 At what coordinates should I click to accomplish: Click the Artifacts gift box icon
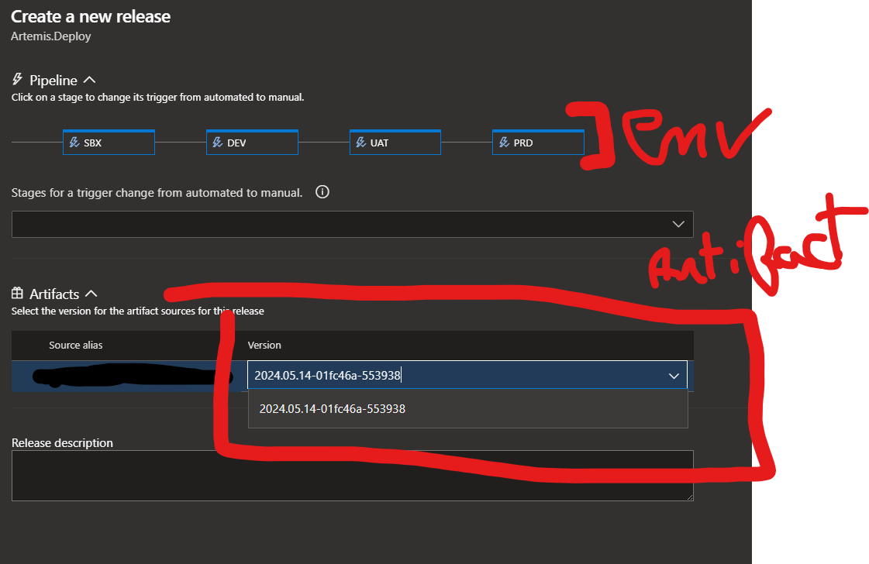coord(17,293)
